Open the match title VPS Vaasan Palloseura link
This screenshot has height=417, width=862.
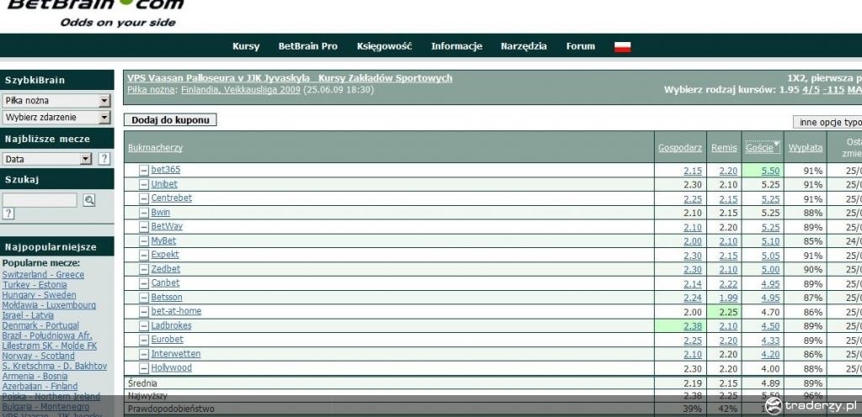(290, 78)
